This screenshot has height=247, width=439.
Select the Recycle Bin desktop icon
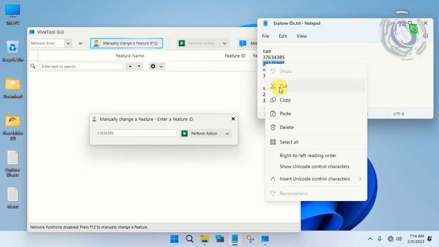[12, 51]
